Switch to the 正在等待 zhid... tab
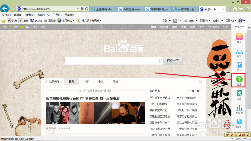 pos(104,9)
